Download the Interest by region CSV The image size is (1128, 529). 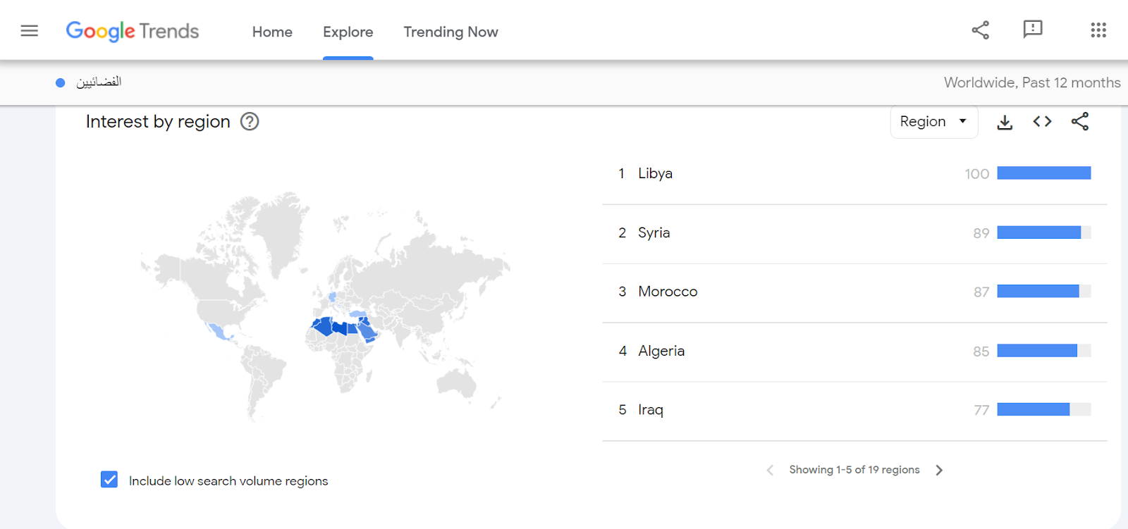(1005, 122)
